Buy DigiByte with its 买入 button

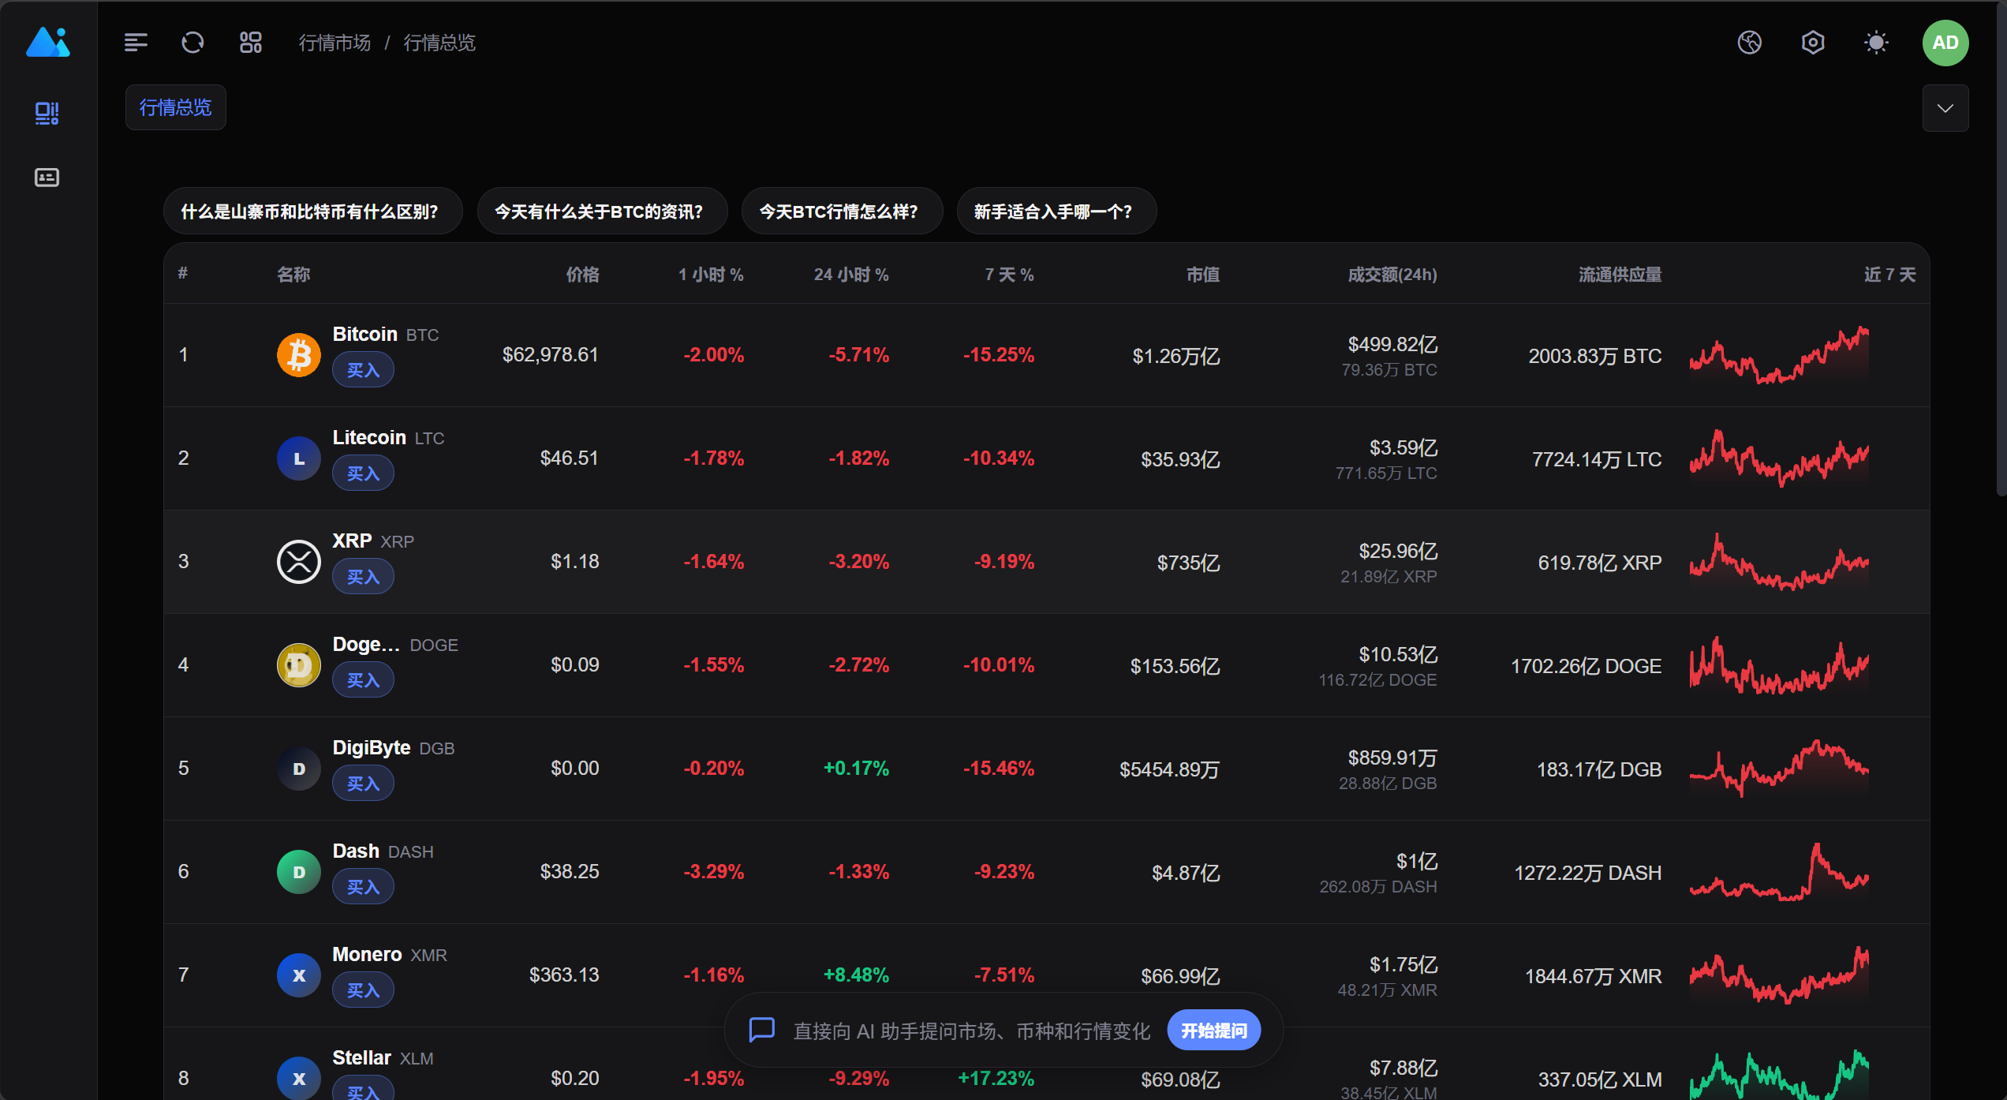(x=363, y=784)
